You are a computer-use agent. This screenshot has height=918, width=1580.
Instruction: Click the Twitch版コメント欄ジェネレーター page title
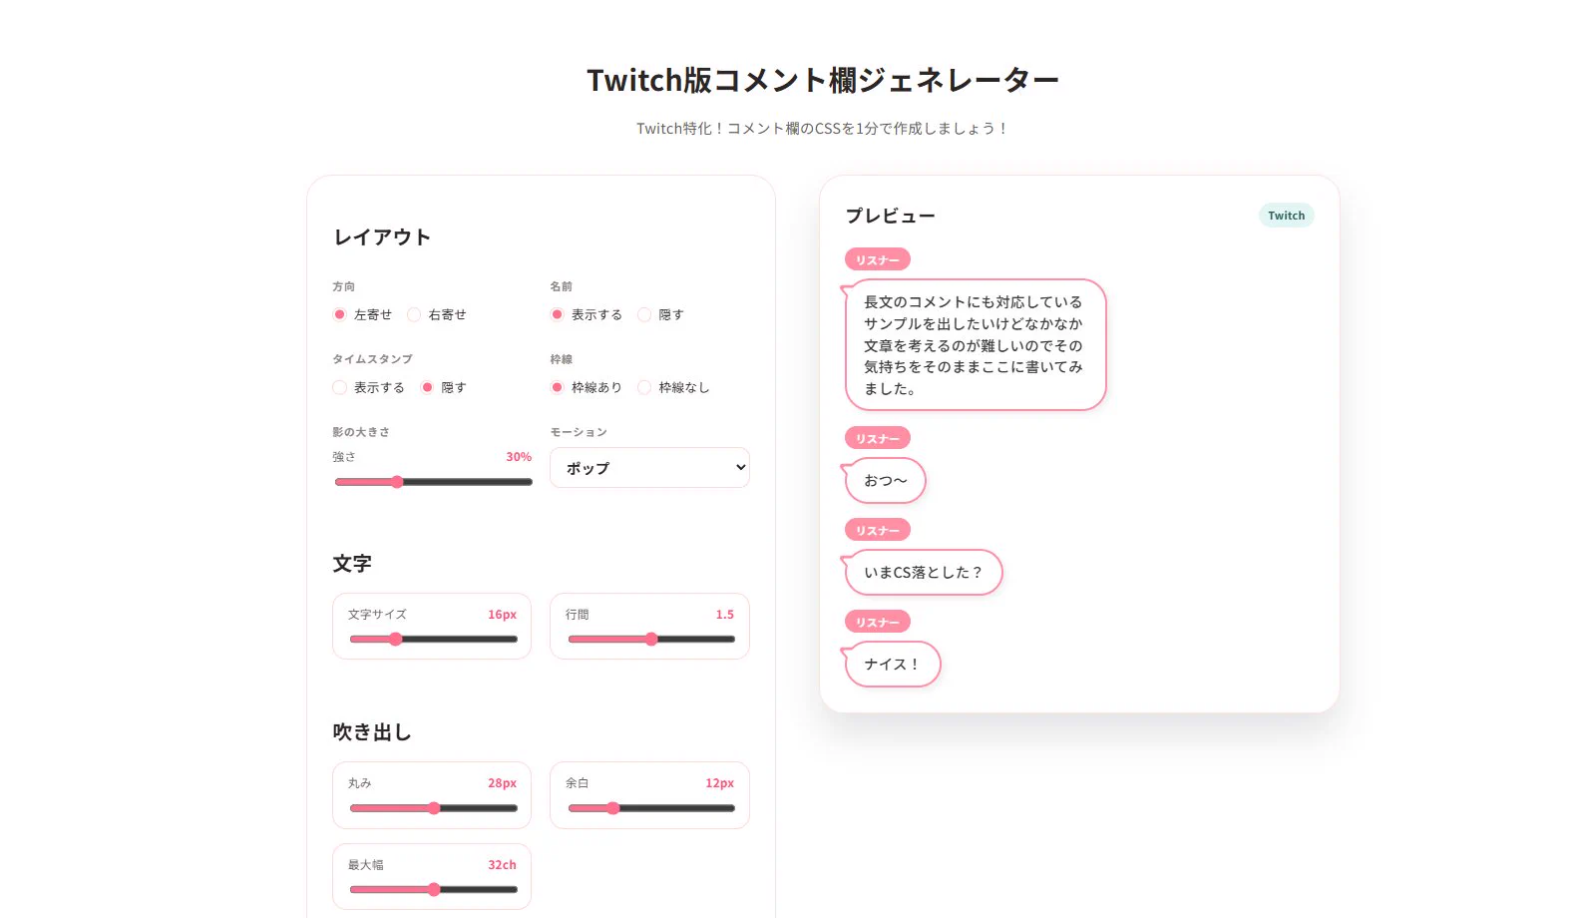click(823, 80)
